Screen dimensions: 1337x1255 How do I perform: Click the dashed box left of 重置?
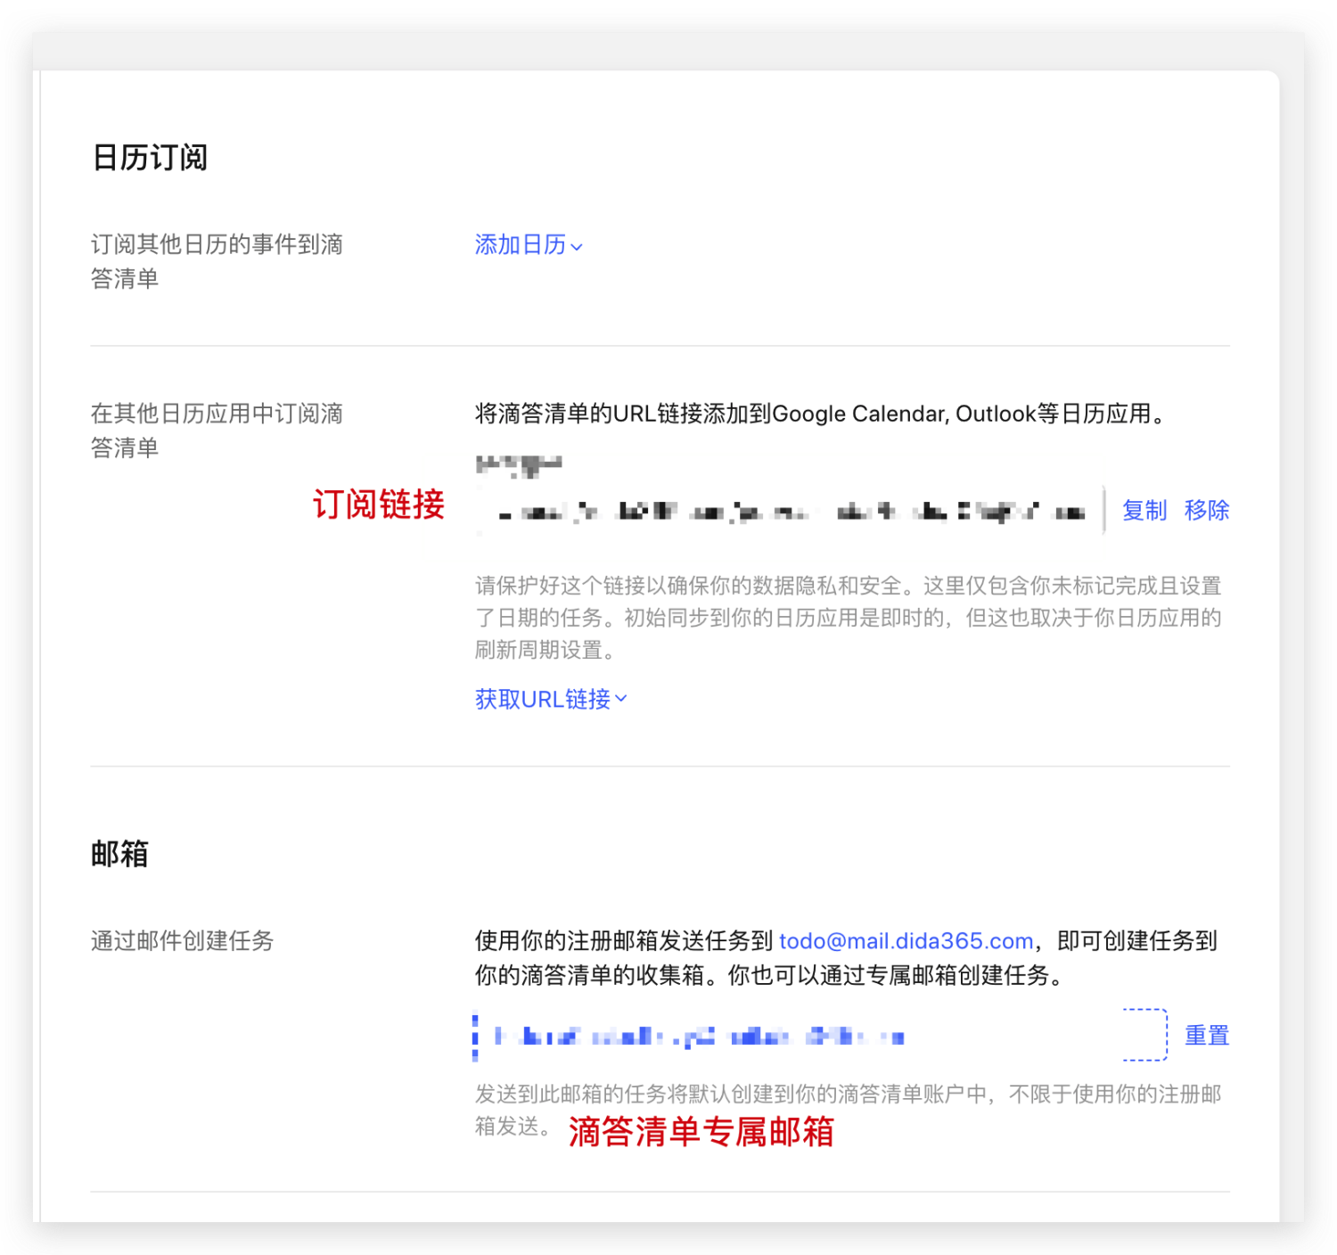(x=1144, y=1035)
